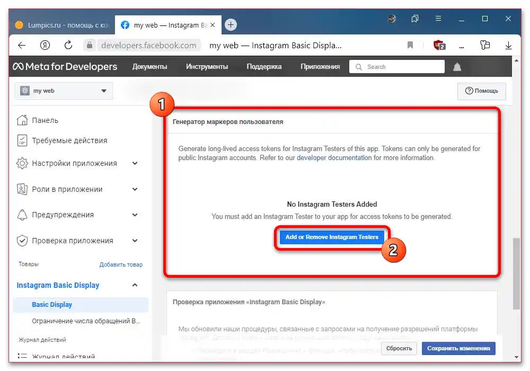This screenshot has width=530, height=371.
Task: Click the notifications bell beside the Search field
Action: 457,66
